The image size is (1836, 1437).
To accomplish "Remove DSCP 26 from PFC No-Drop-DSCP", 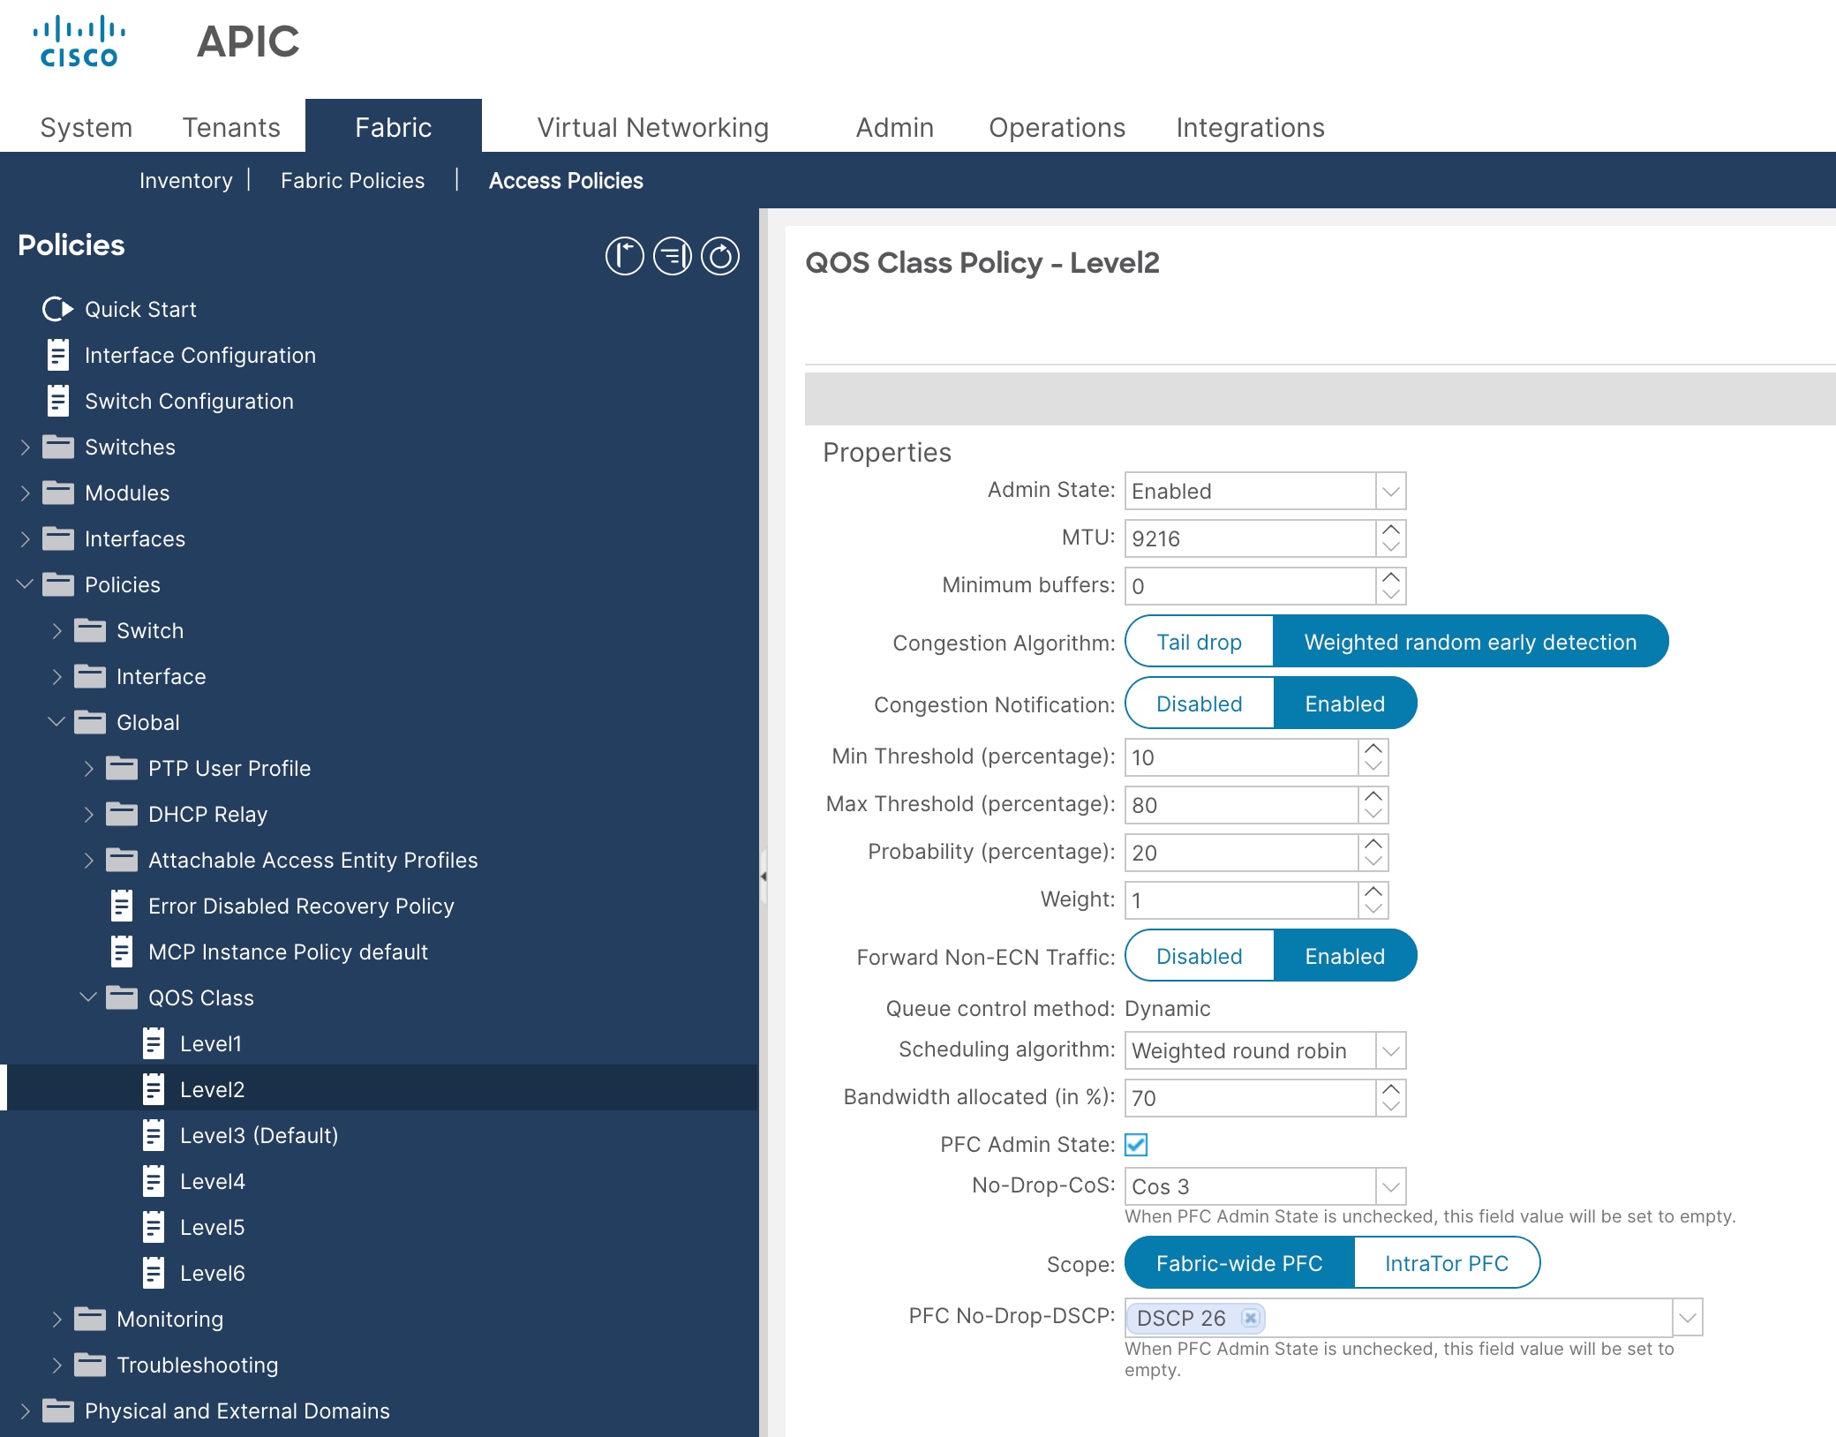I will (1251, 1318).
